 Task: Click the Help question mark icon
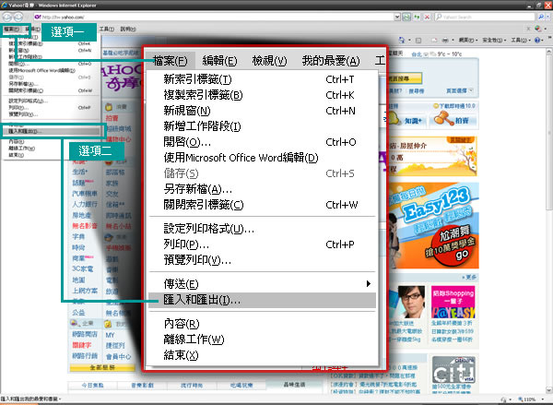[x=537, y=41]
